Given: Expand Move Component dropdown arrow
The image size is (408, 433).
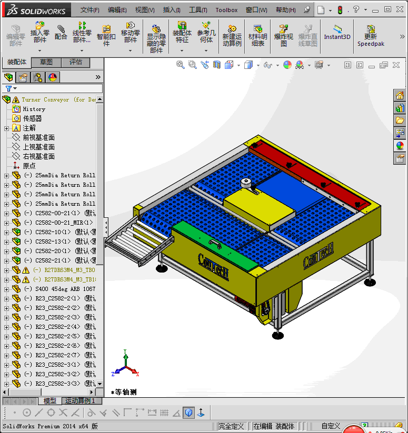Looking at the screenshot, I should point(130,51).
